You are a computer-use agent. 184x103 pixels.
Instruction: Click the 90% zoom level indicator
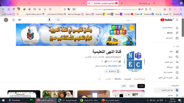coord(74,9)
